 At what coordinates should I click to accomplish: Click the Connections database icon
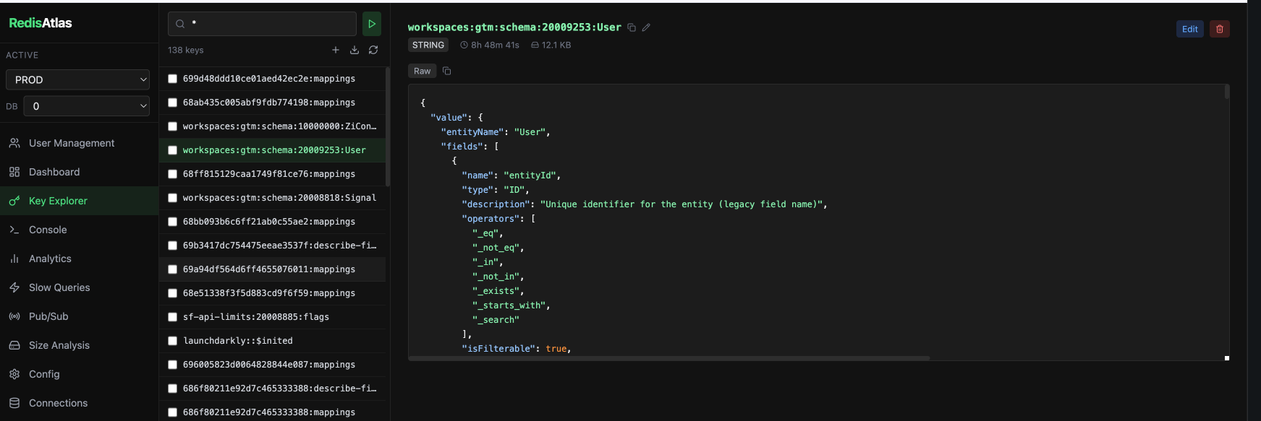pos(14,403)
